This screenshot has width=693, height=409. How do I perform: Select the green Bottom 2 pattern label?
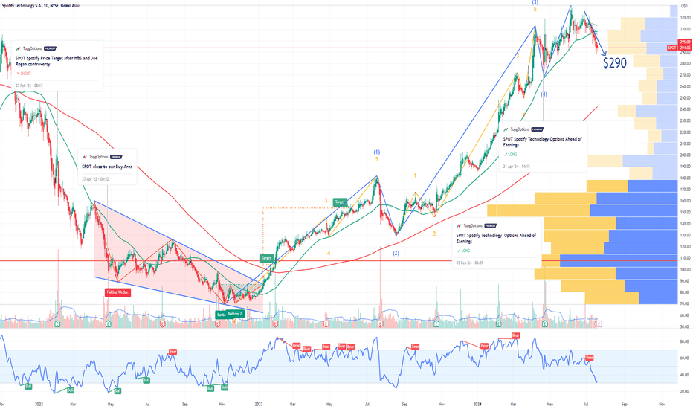(x=235, y=314)
